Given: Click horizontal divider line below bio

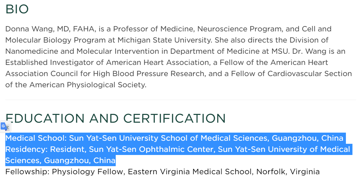Looking at the screenshot, I should point(181,100).
